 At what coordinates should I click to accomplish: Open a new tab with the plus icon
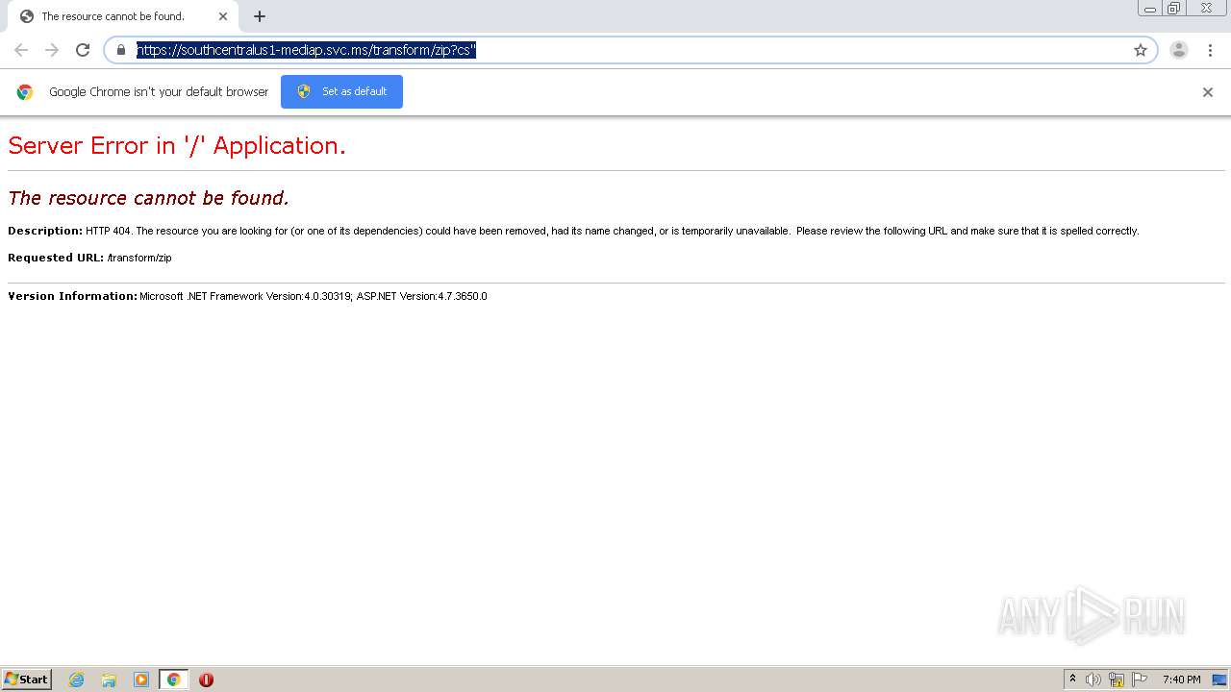coord(260,16)
